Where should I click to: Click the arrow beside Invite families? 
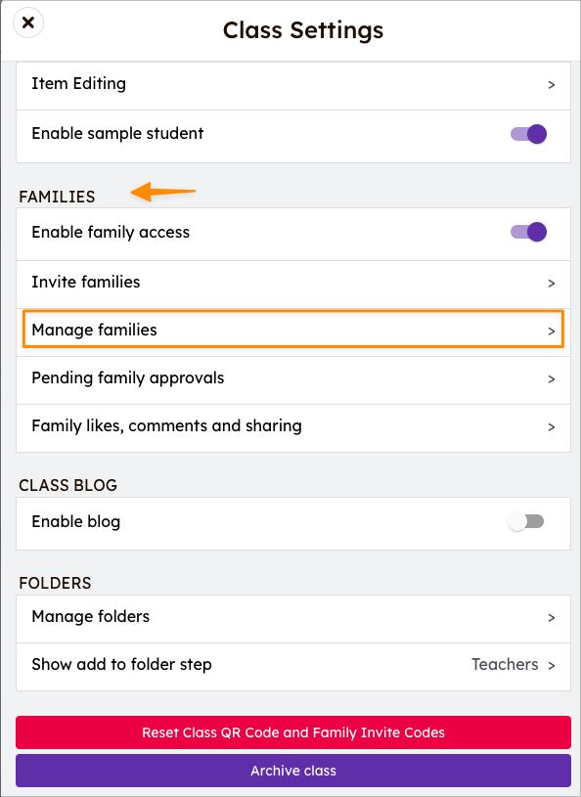click(x=551, y=284)
